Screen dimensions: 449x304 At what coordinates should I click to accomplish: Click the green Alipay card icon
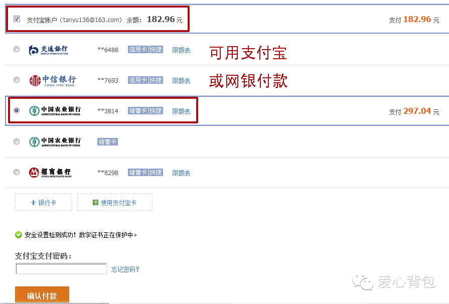pyautogui.click(x=95, y=202)
